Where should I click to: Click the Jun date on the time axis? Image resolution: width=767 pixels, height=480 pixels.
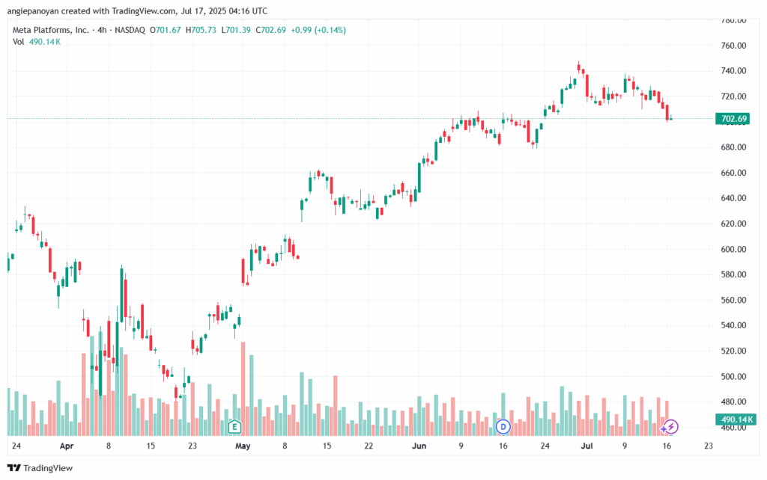[419, 446]
